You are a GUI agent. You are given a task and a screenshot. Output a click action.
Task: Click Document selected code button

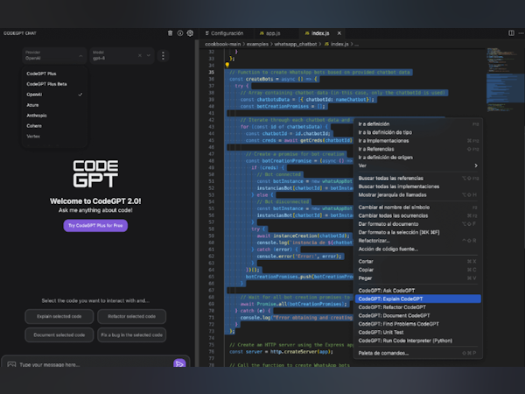pyautogui.click(x=59, y=334)
